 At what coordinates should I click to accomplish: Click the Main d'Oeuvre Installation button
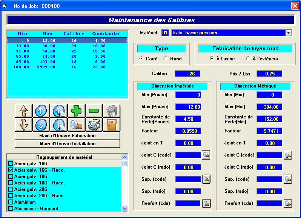pos(68,144)
